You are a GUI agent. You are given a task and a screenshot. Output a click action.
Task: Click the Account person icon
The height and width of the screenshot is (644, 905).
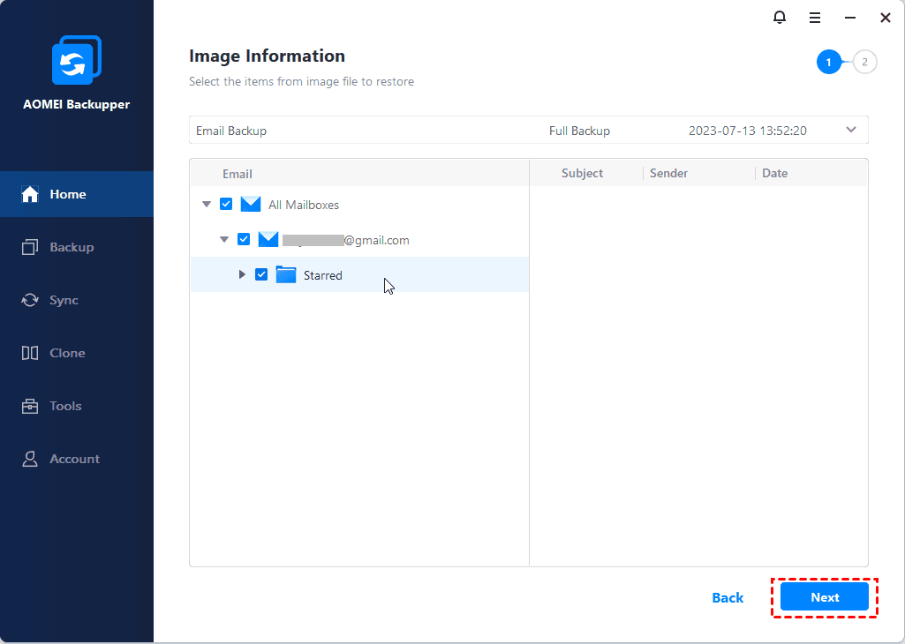[x=29, y=459]
